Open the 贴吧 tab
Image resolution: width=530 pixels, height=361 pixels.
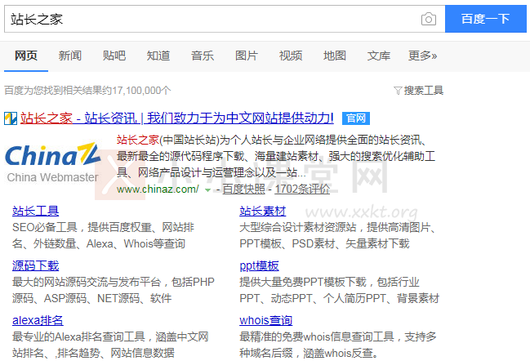tap(114, 56)
